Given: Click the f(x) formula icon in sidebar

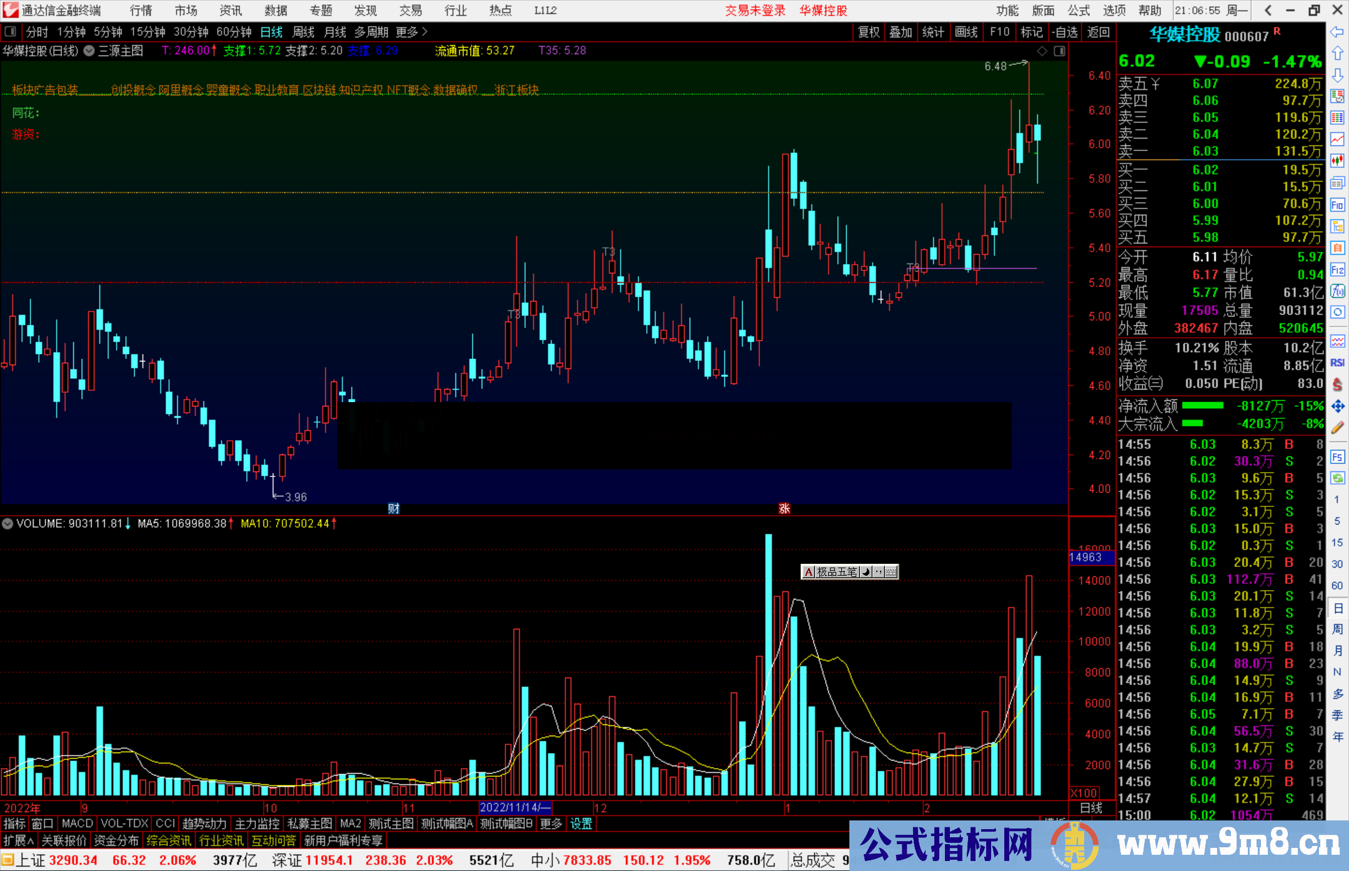Looking at the screenshot, I should click(1337, 292).
